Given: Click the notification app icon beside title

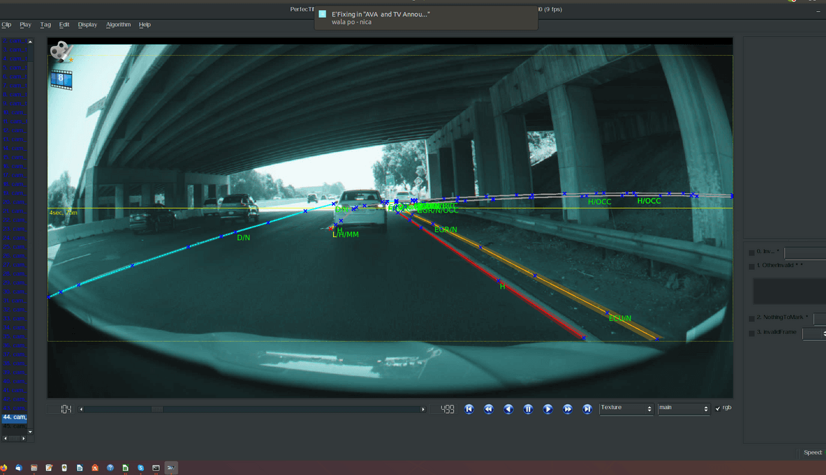Looking at the screenshot, I should (x=322, y=14).
